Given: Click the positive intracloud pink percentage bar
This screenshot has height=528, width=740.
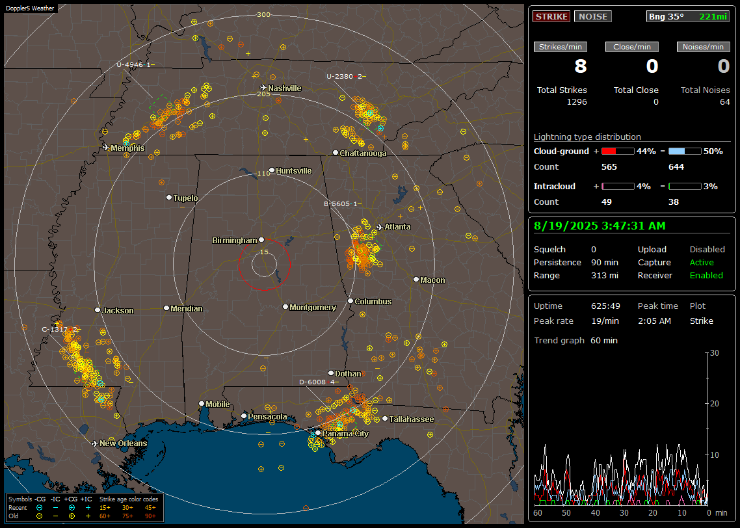Looking at the screenshot, I should click(x=618, y=187).
